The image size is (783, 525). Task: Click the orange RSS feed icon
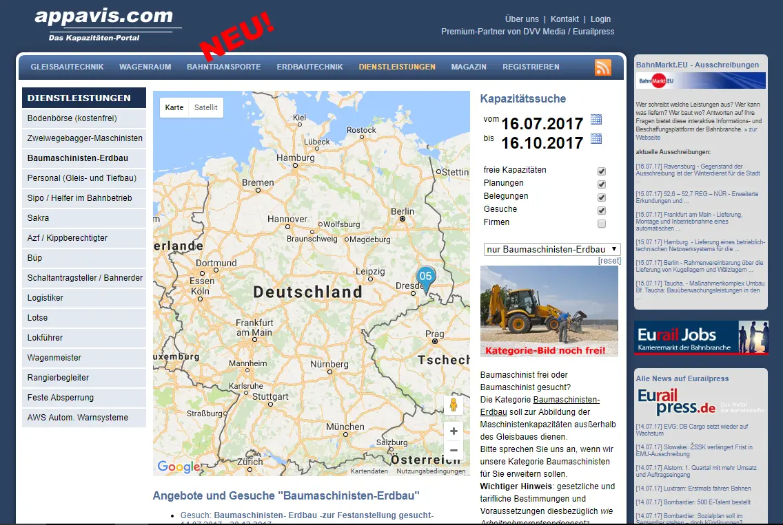pyautogui.click(x=603, y=67)
